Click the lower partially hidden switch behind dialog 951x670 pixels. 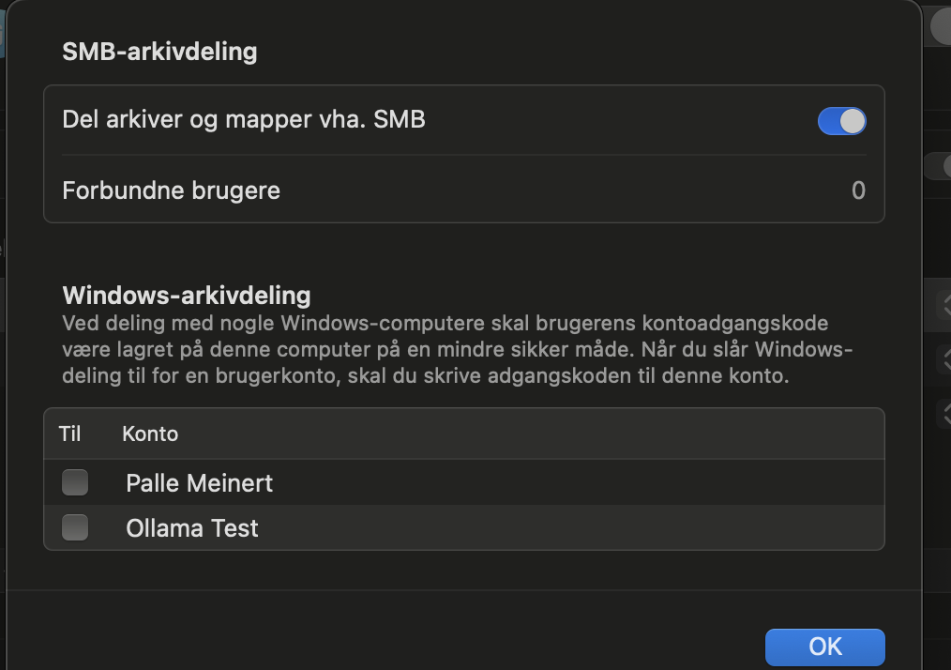coord(939,166)
